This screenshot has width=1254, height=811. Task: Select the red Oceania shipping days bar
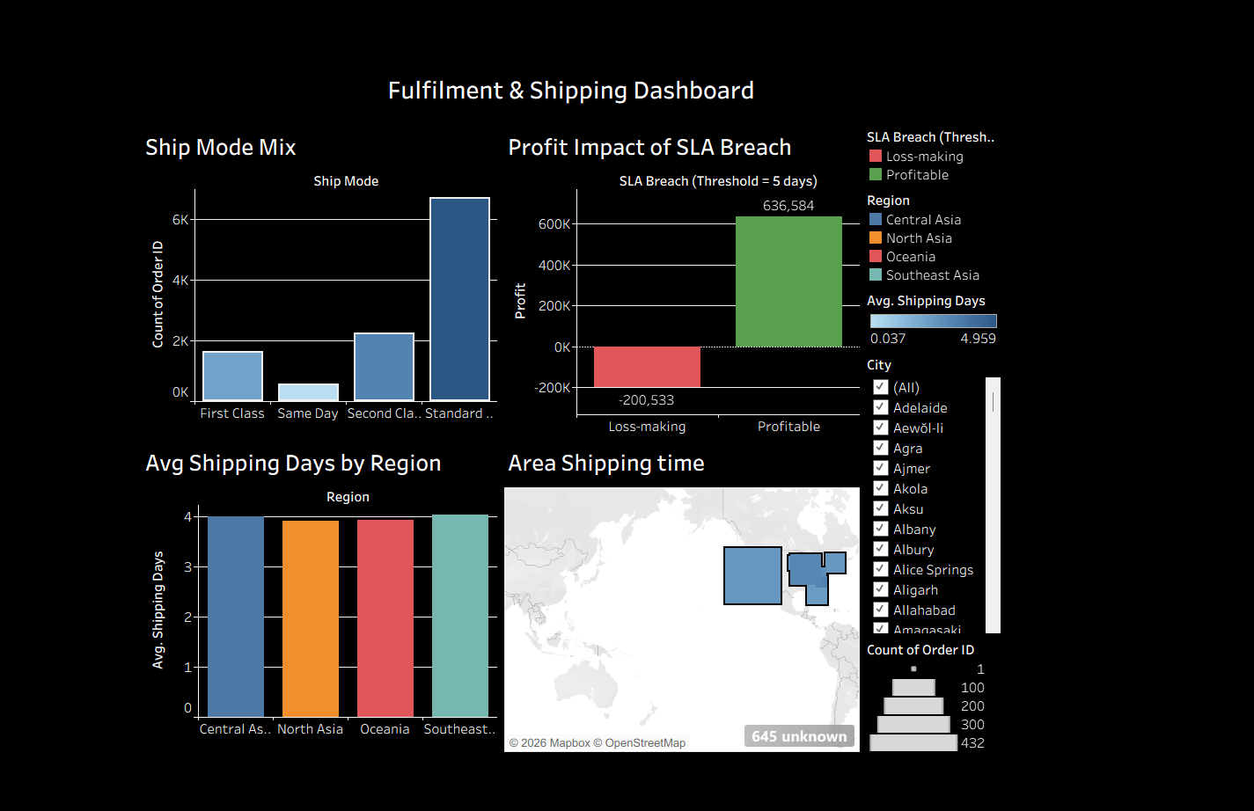(385, 618)
